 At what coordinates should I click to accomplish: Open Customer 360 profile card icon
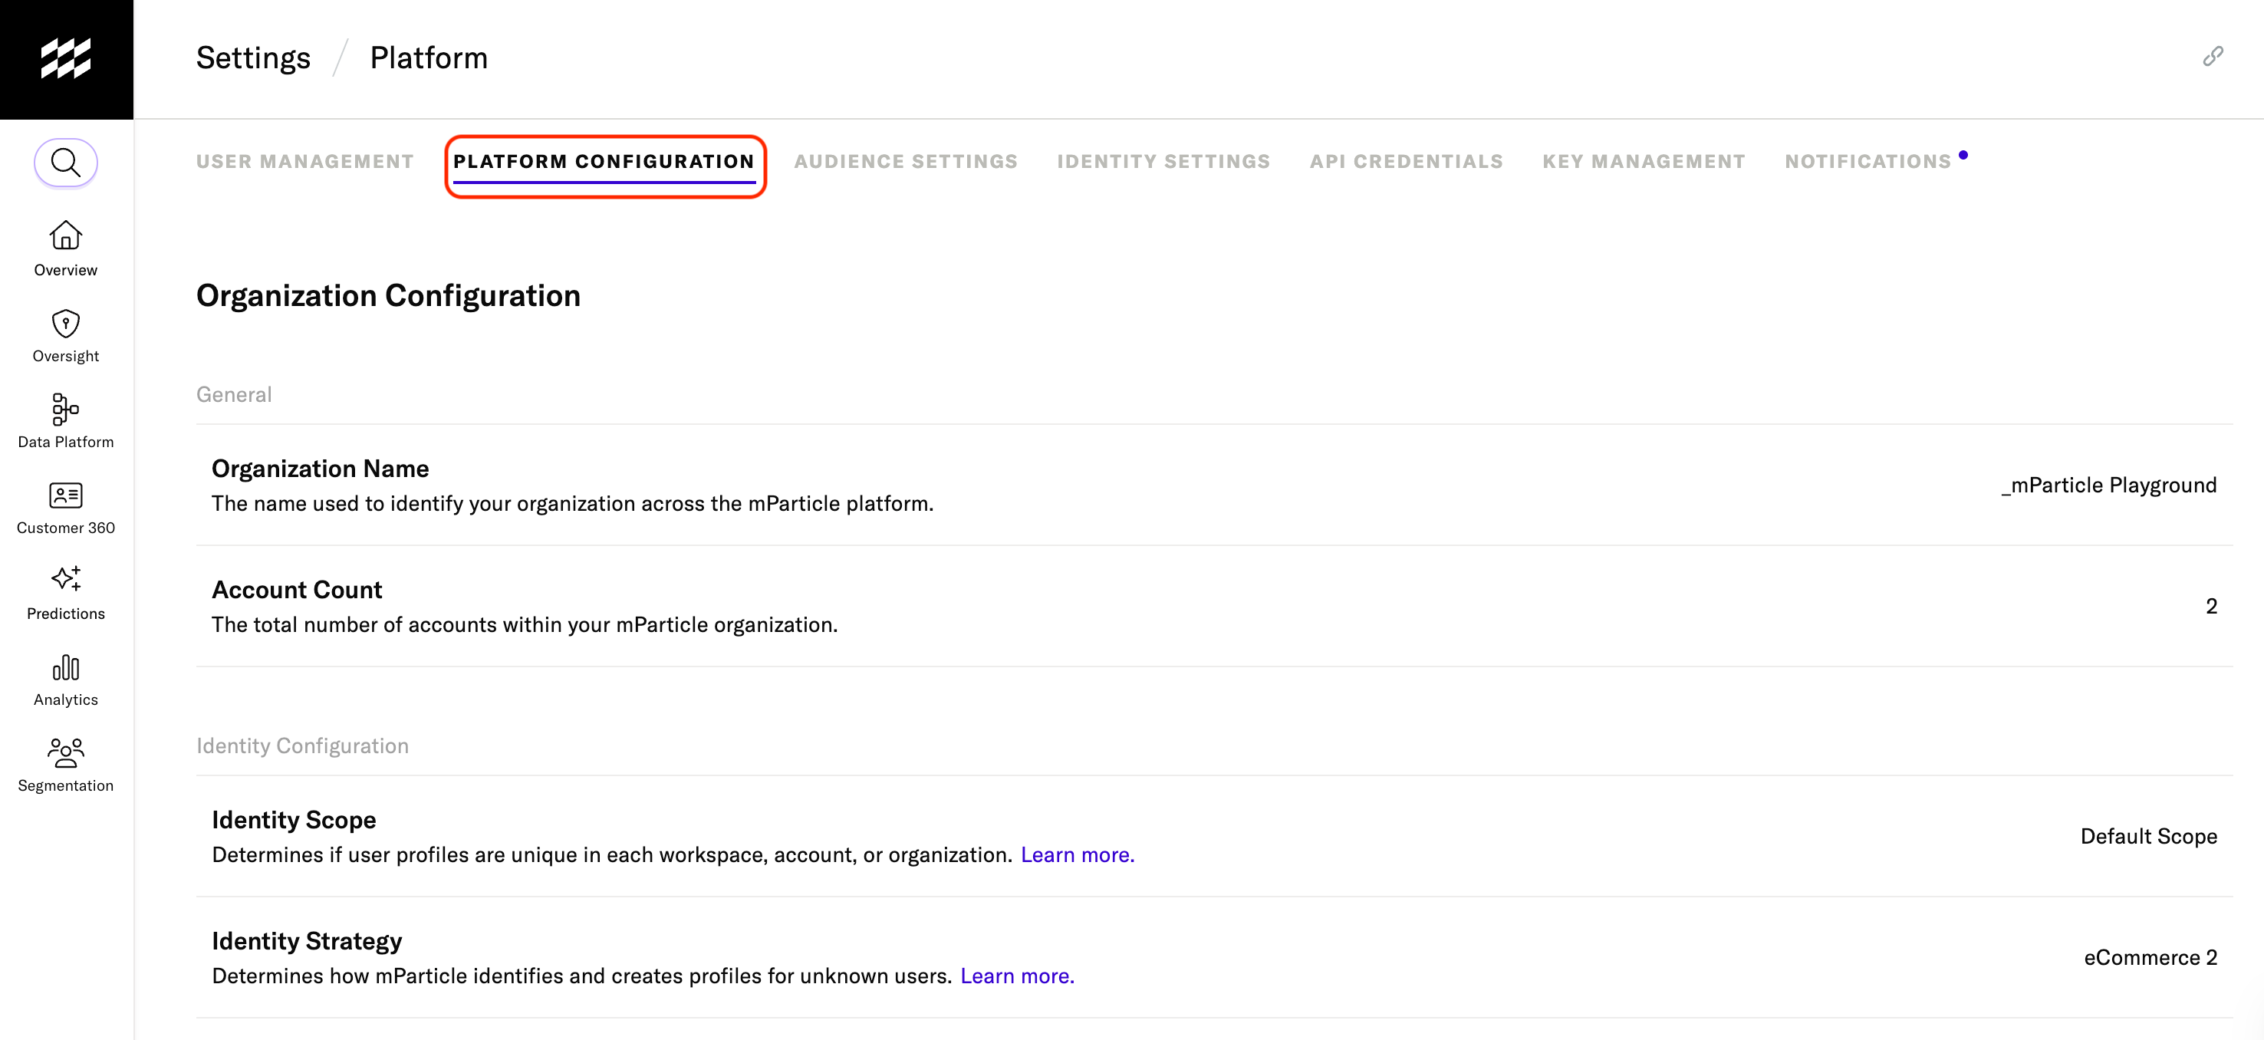coord(66,495)
